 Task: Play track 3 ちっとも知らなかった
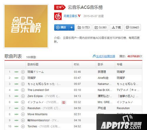23,84
